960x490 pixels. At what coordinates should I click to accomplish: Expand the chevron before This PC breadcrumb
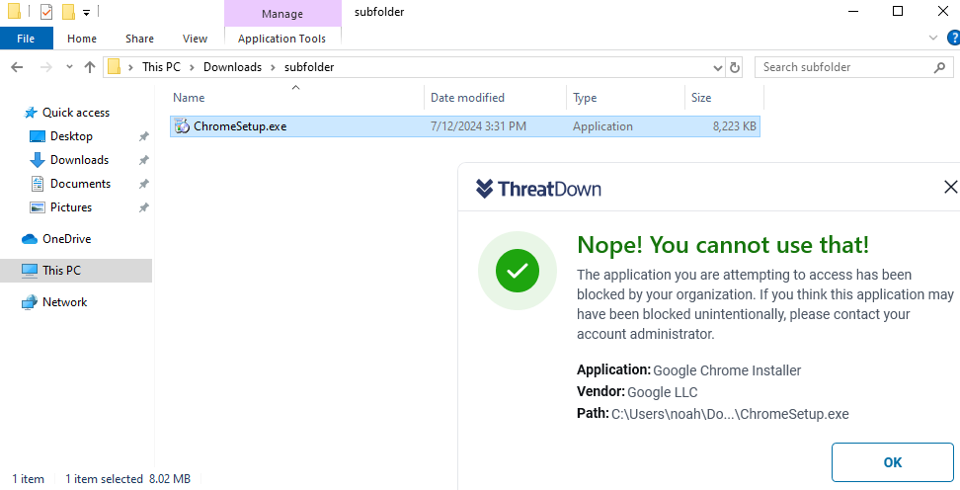click(x=131, y=67)
